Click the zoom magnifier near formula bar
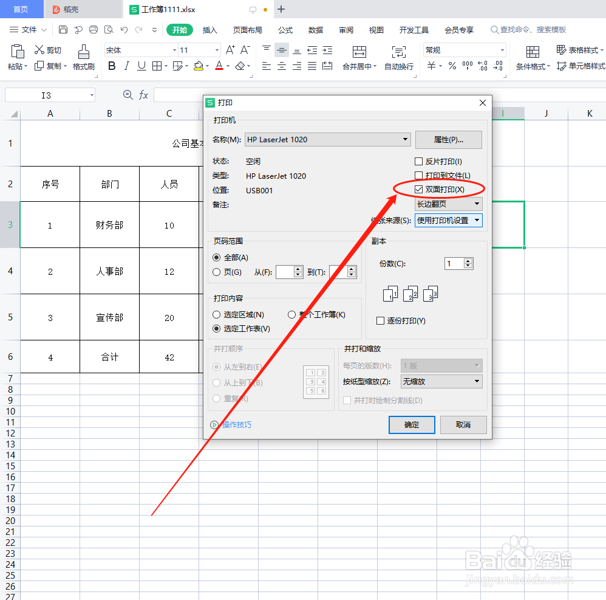The height and width of the screenshot is (600, 606). click(x=128, y=94)
